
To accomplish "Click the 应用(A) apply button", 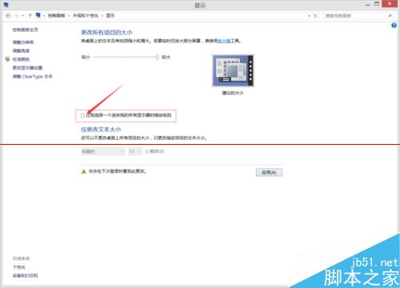I will coord(269,172).
